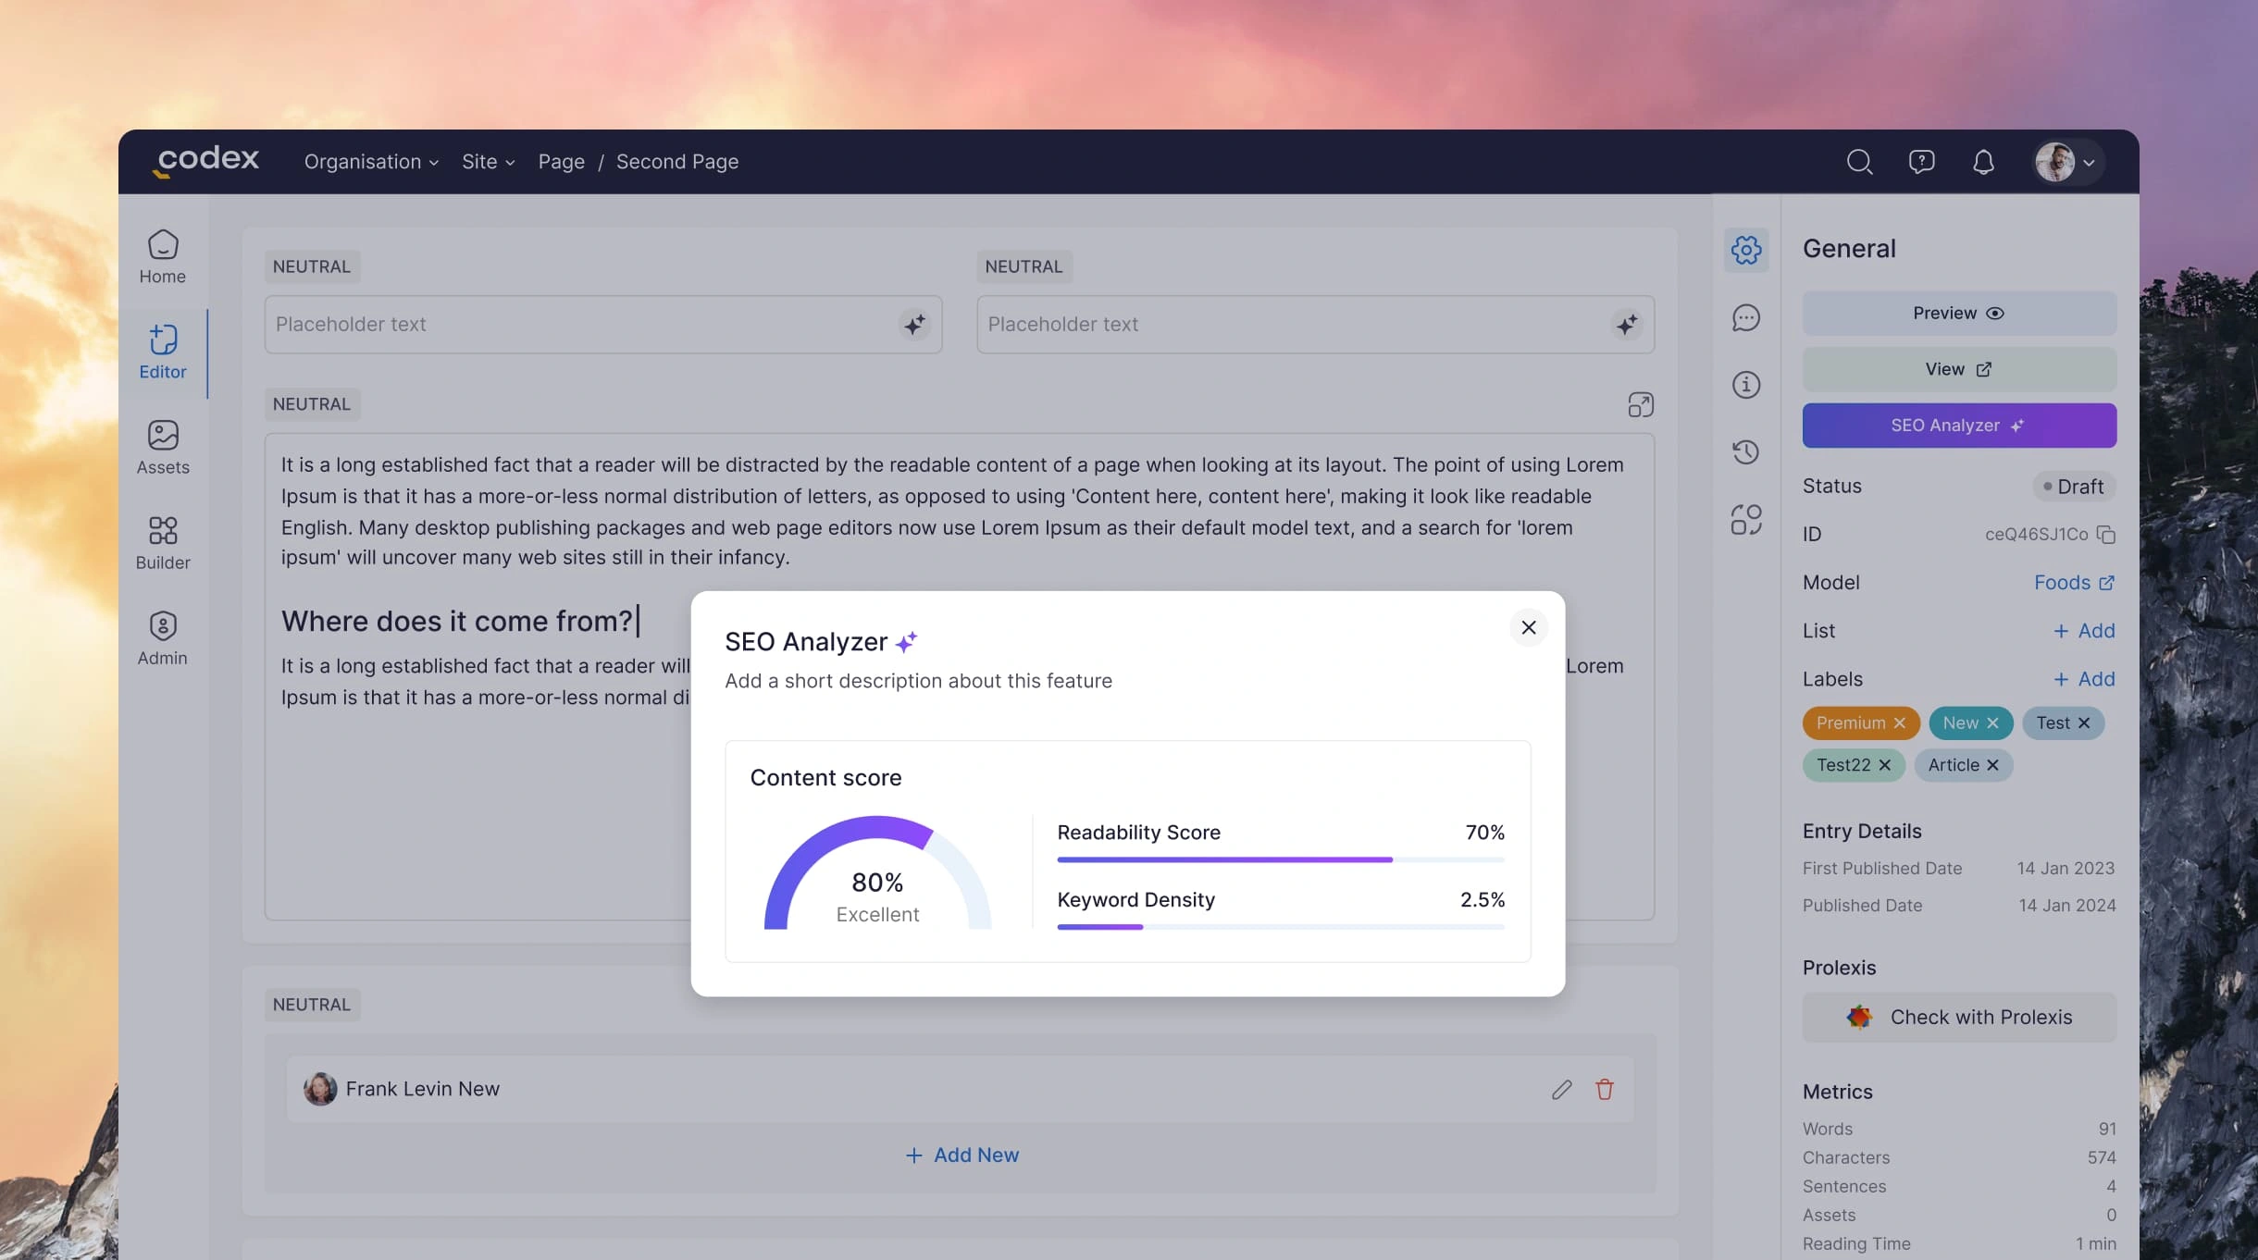Image resolution: width=2258 pixels, height=1260 pixels.
Task: Remove the Article label
Action: (1992, 765)
